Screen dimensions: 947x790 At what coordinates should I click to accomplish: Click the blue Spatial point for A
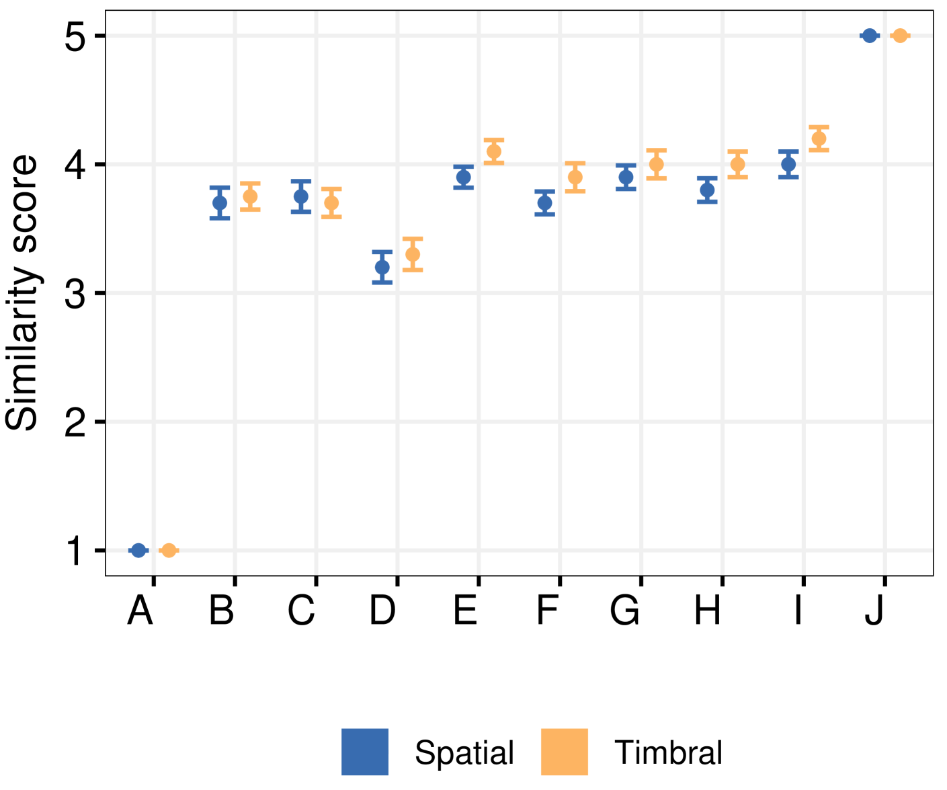[138, 551]
